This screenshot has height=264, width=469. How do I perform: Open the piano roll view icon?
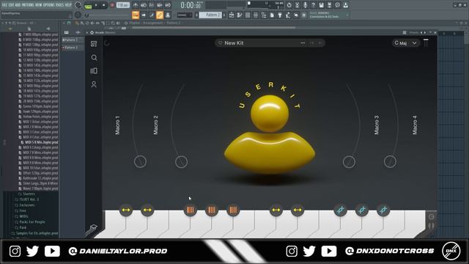tap(240, 15)
